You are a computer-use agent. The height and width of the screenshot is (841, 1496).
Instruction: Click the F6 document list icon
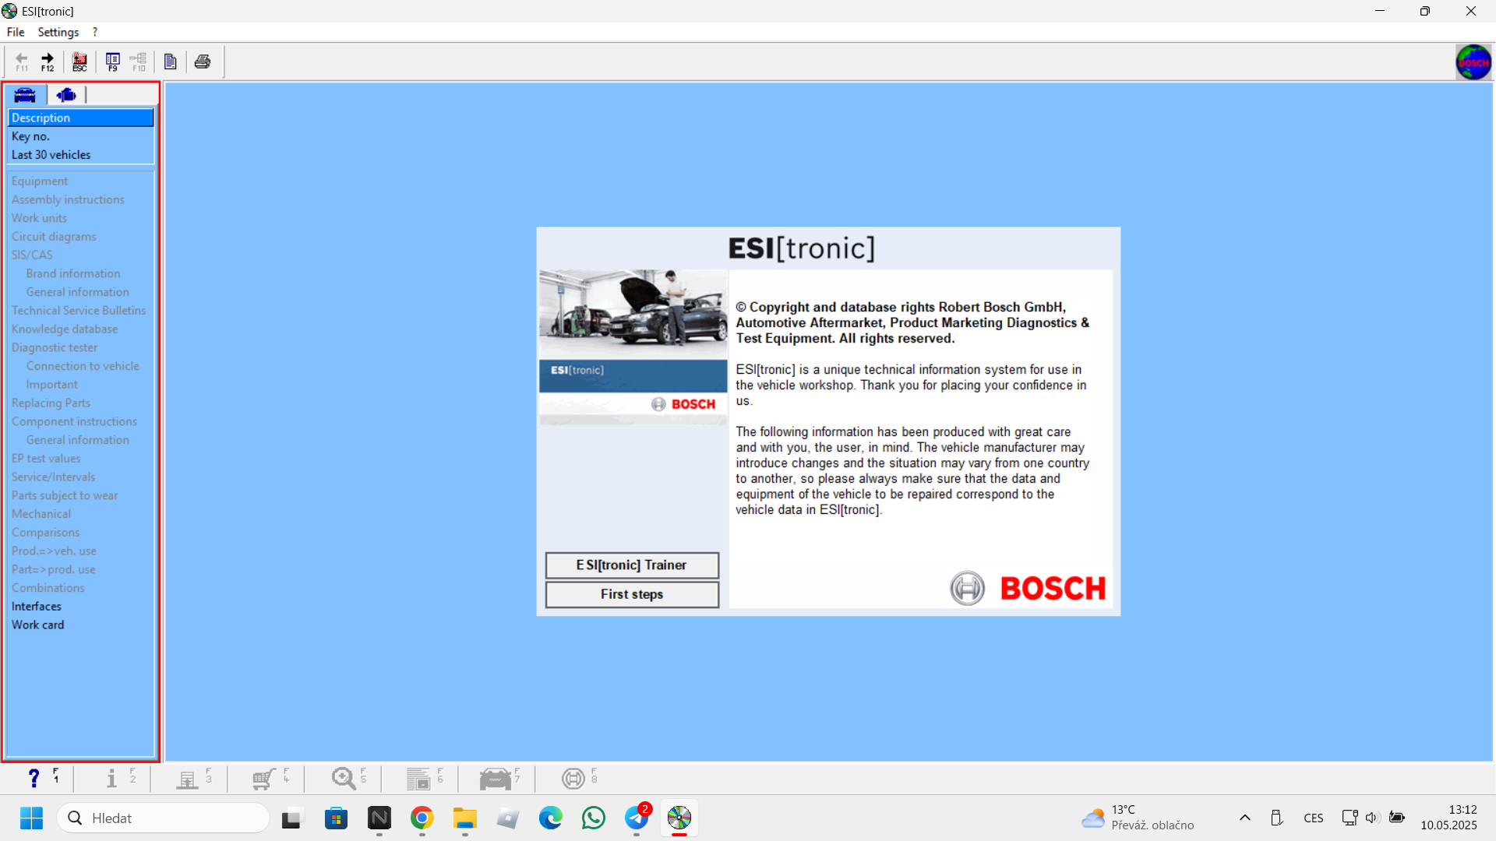click(x=418, y=778)
